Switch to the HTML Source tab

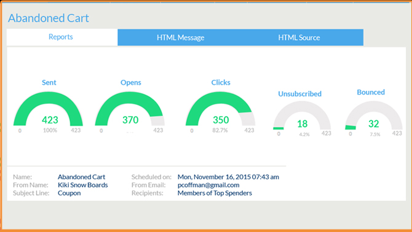click(299, 37)
